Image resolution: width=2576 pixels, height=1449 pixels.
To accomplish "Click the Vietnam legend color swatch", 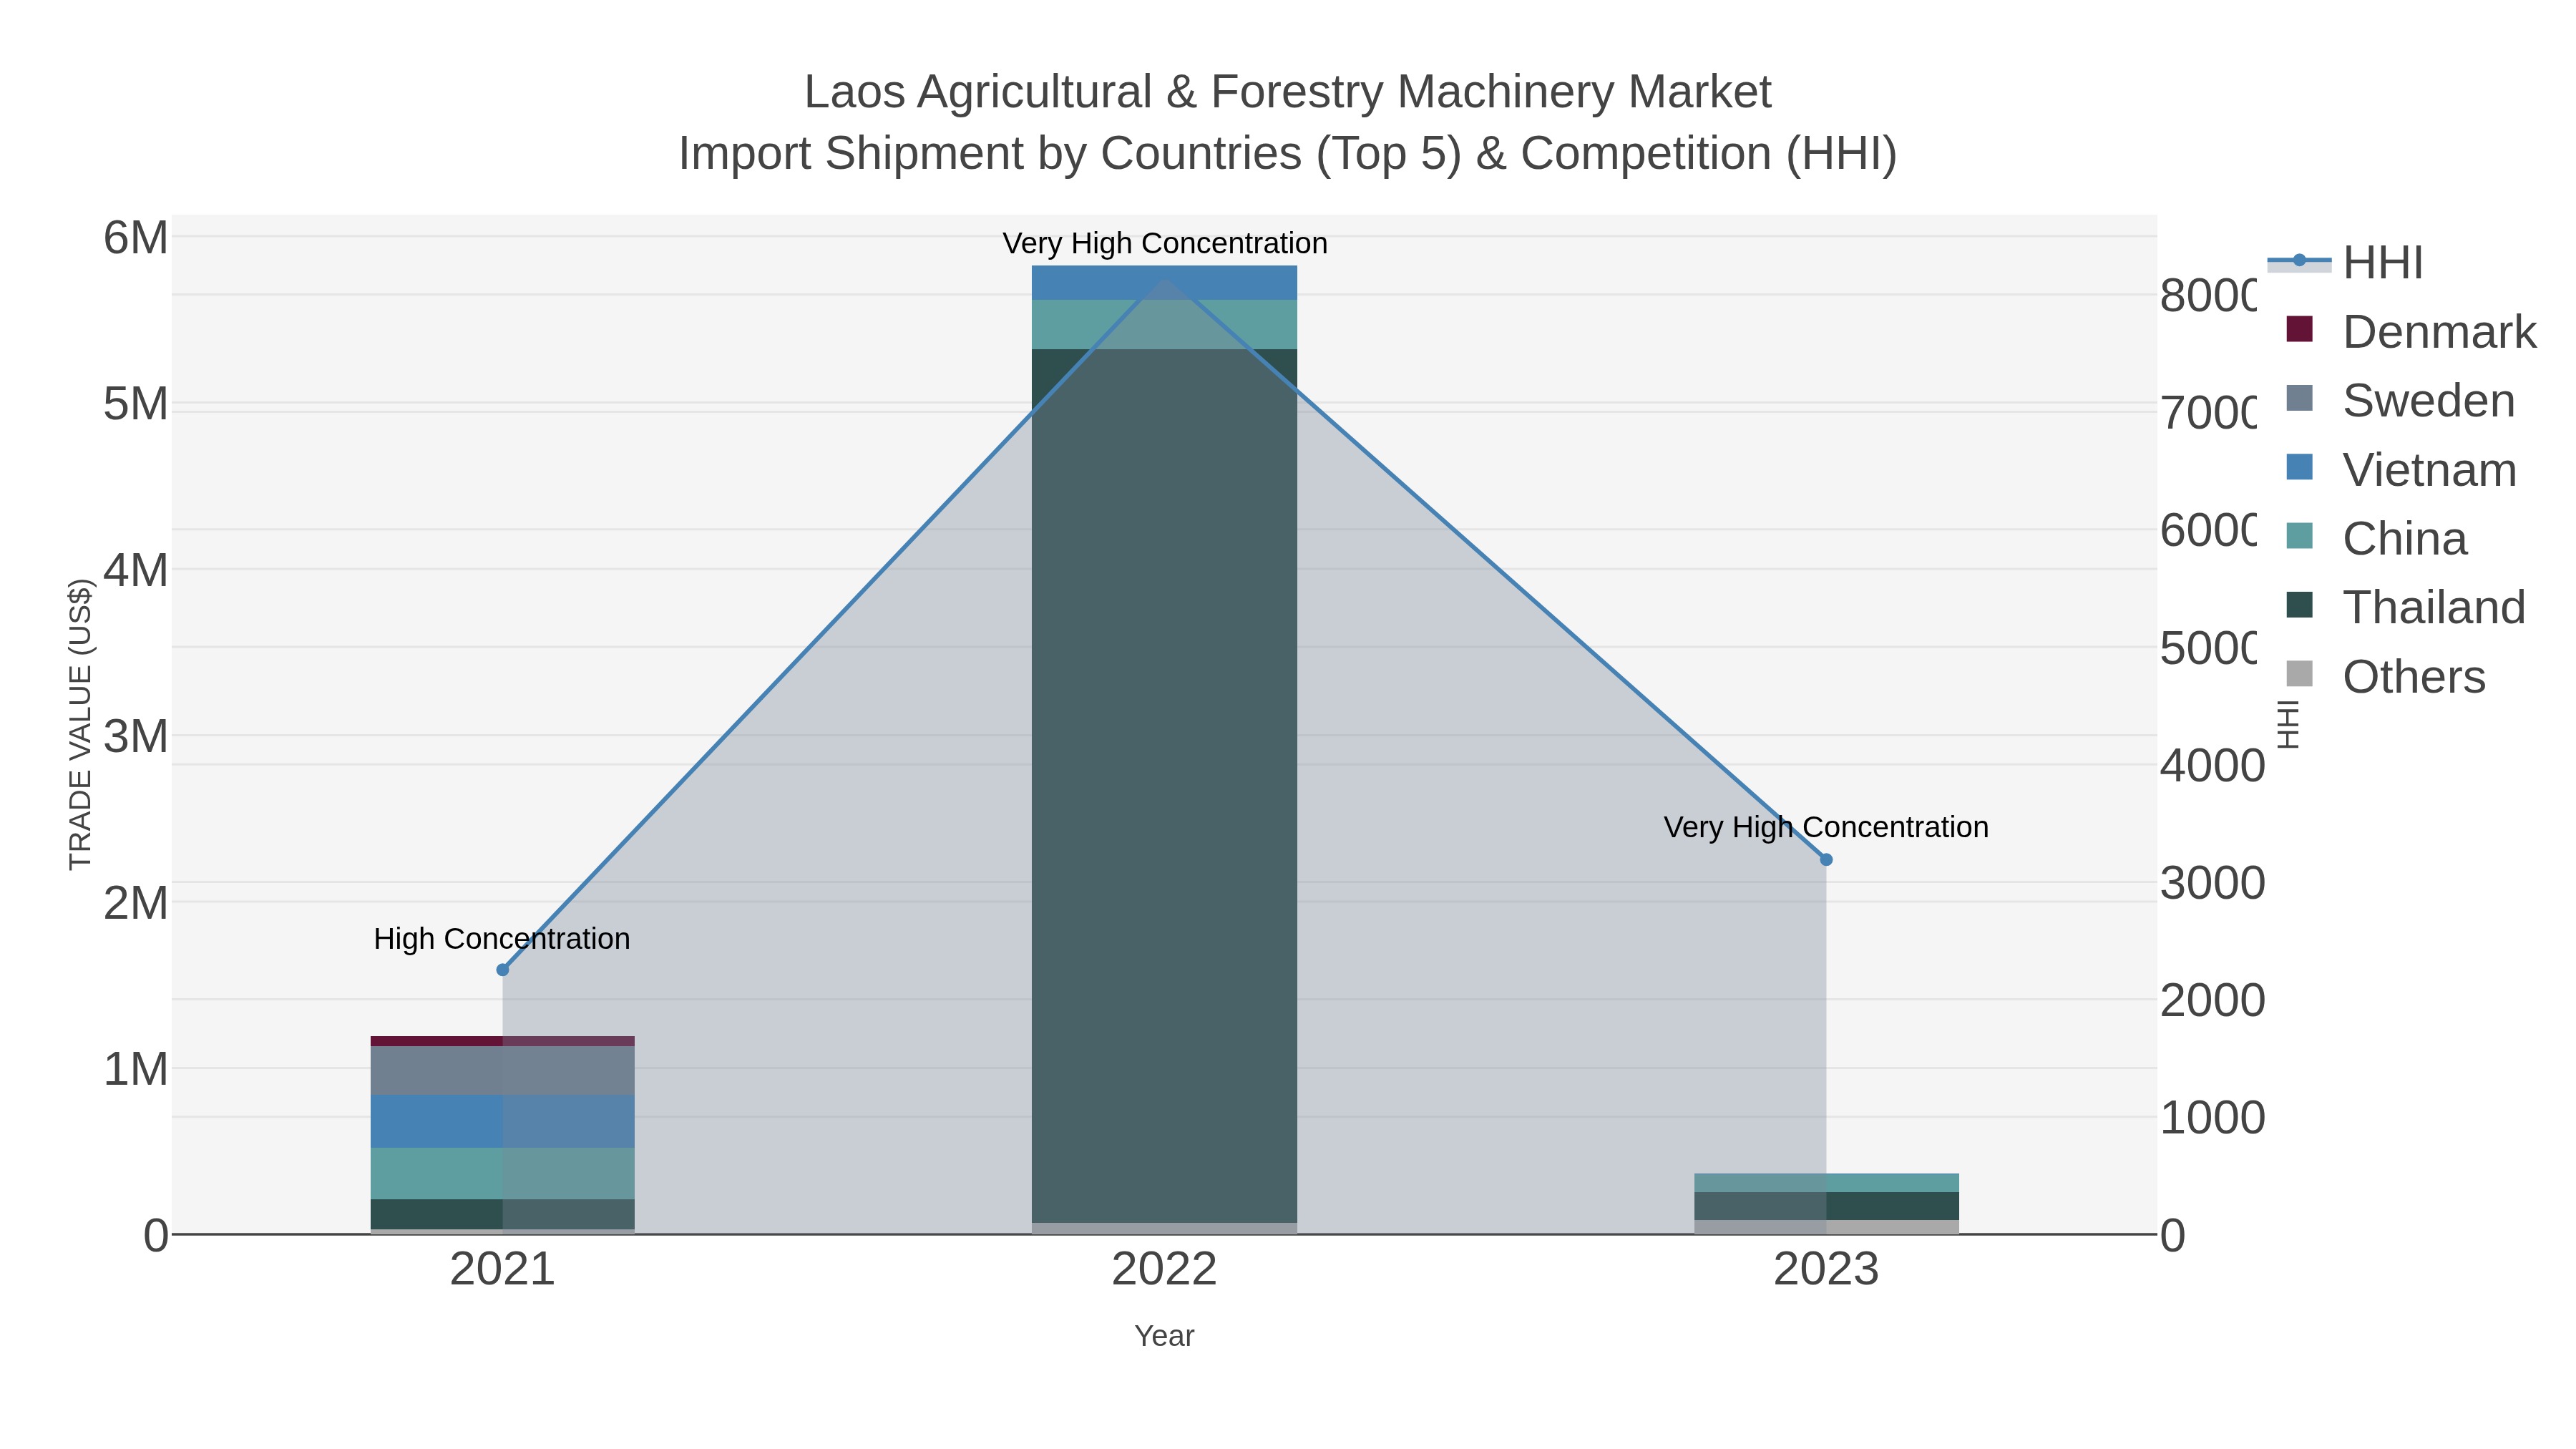I will click(x=2299, y=467).
